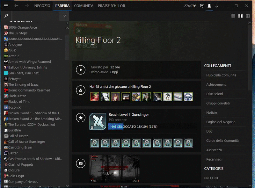Switch to grid view icon
The height and width of the screenshot is (188, 255).
[x=248, y=16]
